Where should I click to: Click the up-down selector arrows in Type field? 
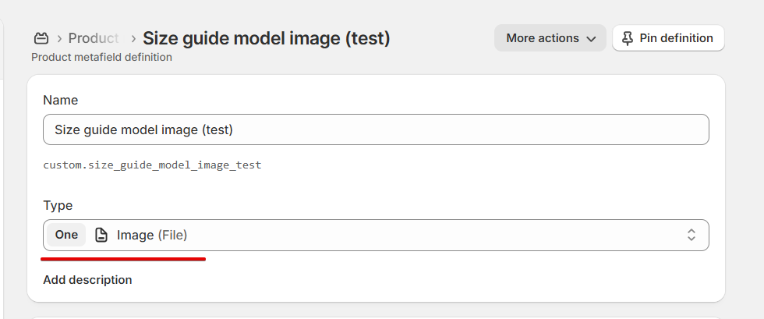(x=691, y=235)
